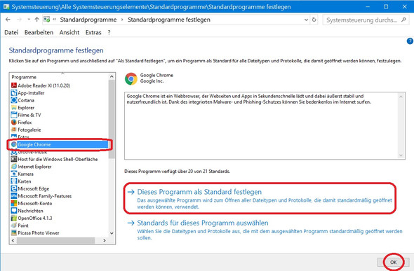Select the Nachrichten entry text

pyautogui.click(x=30, y=211)
